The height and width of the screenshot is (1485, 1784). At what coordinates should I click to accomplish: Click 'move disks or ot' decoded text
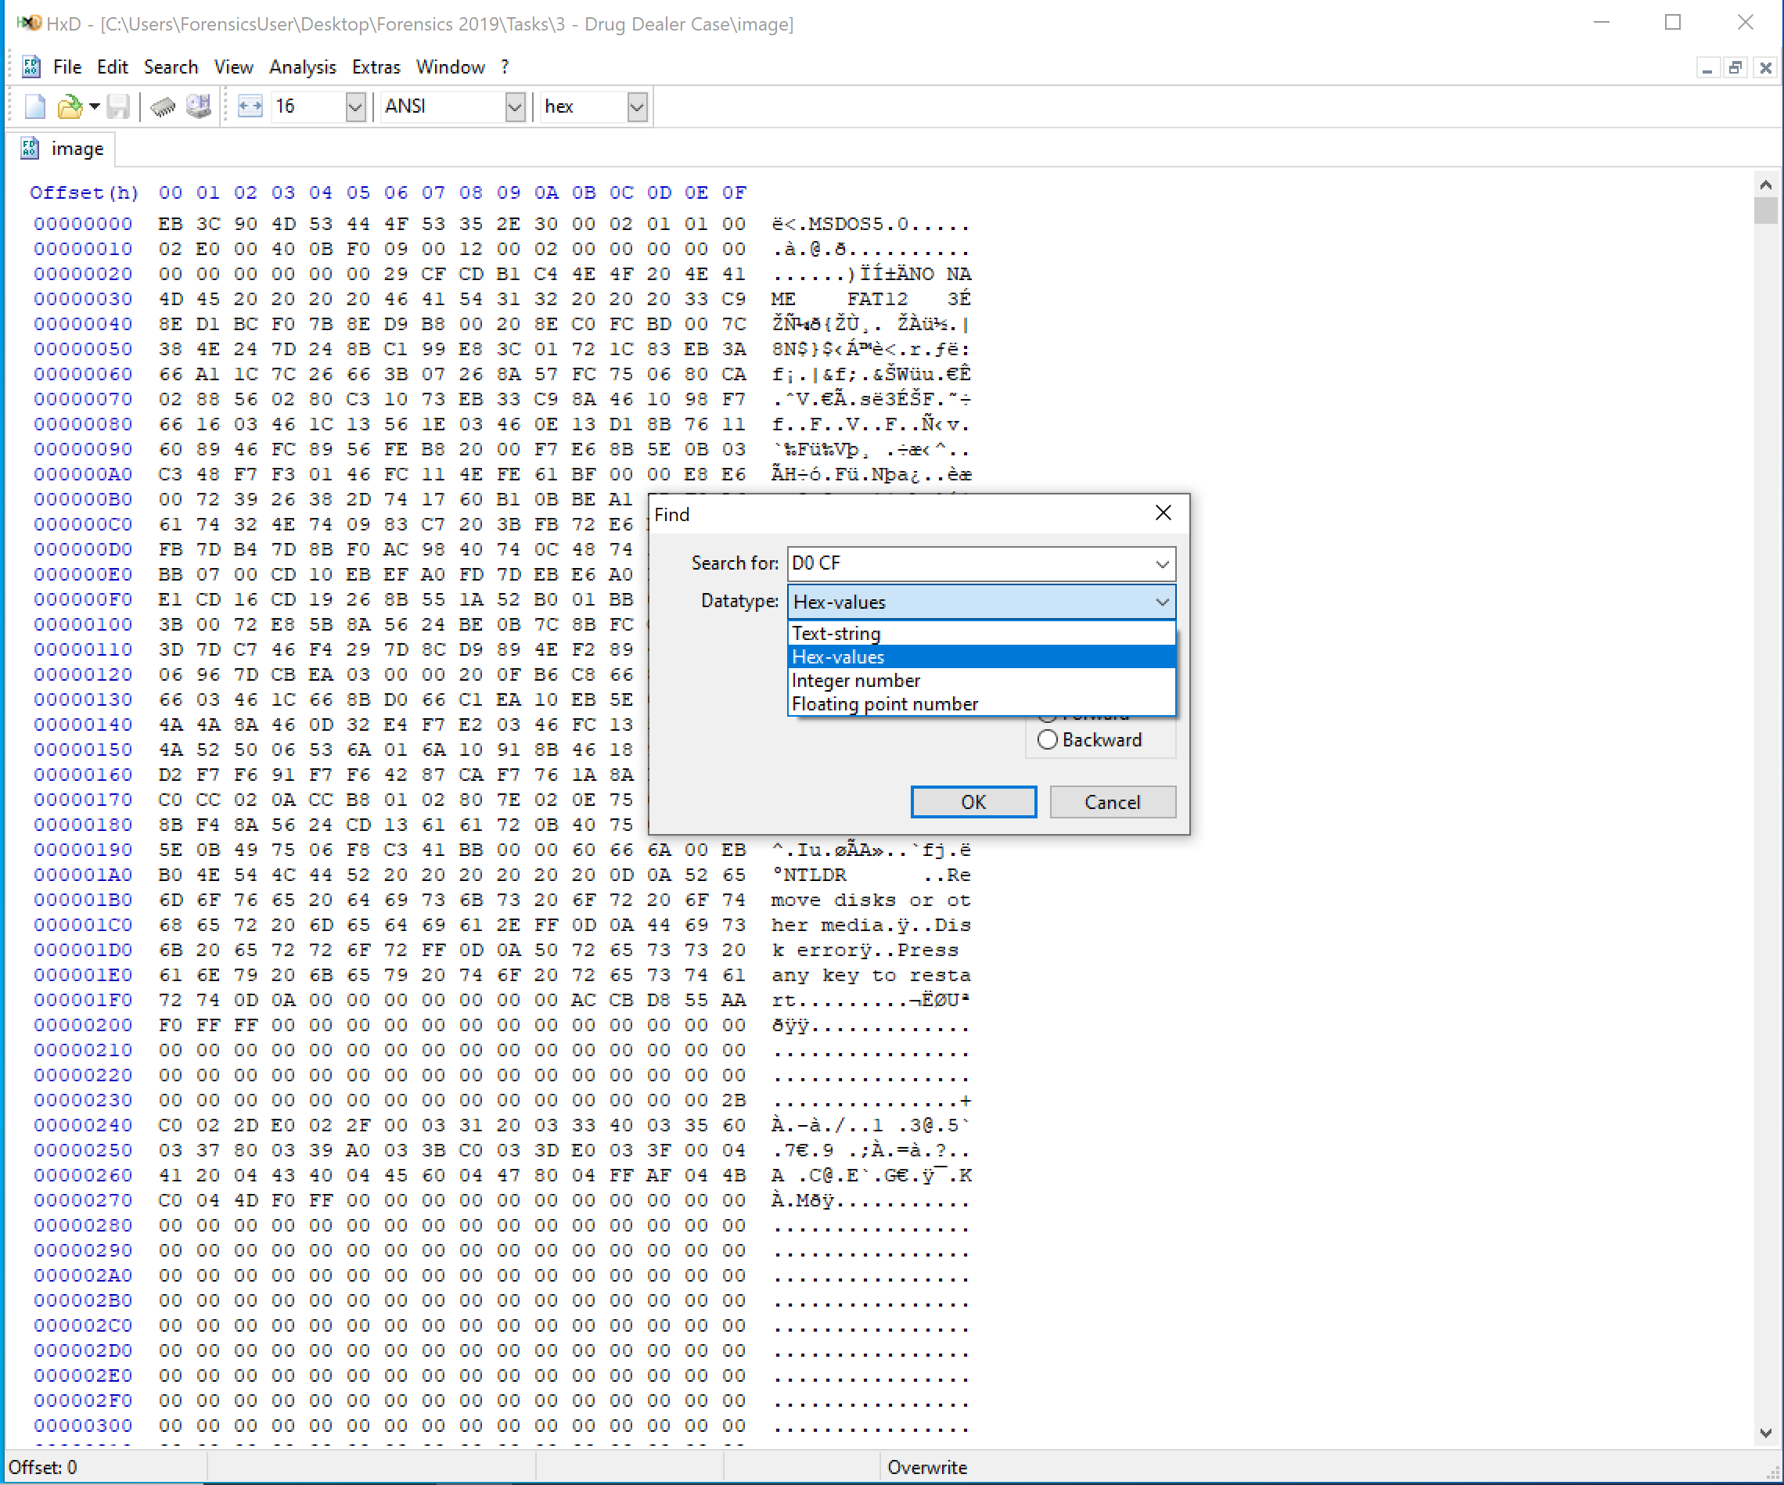click(x=871, y=900)
